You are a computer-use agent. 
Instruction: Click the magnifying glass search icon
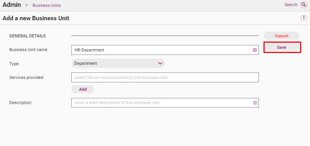[304, 5]
